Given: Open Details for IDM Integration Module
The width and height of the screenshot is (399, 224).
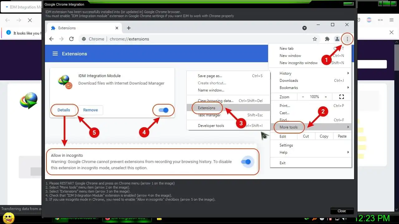Looking at the screenshot, I should click(x=64, y=110).
